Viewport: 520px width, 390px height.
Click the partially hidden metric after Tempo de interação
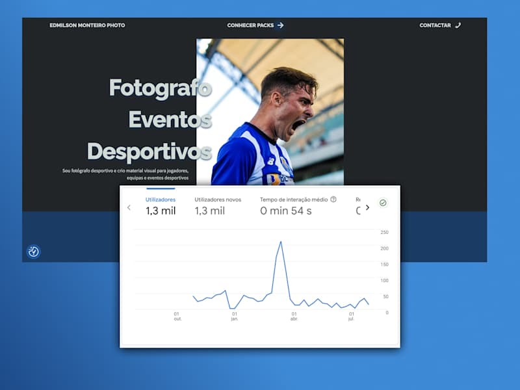pos(358,205)
